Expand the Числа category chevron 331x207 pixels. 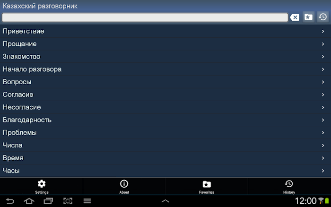tap(323, 145)
